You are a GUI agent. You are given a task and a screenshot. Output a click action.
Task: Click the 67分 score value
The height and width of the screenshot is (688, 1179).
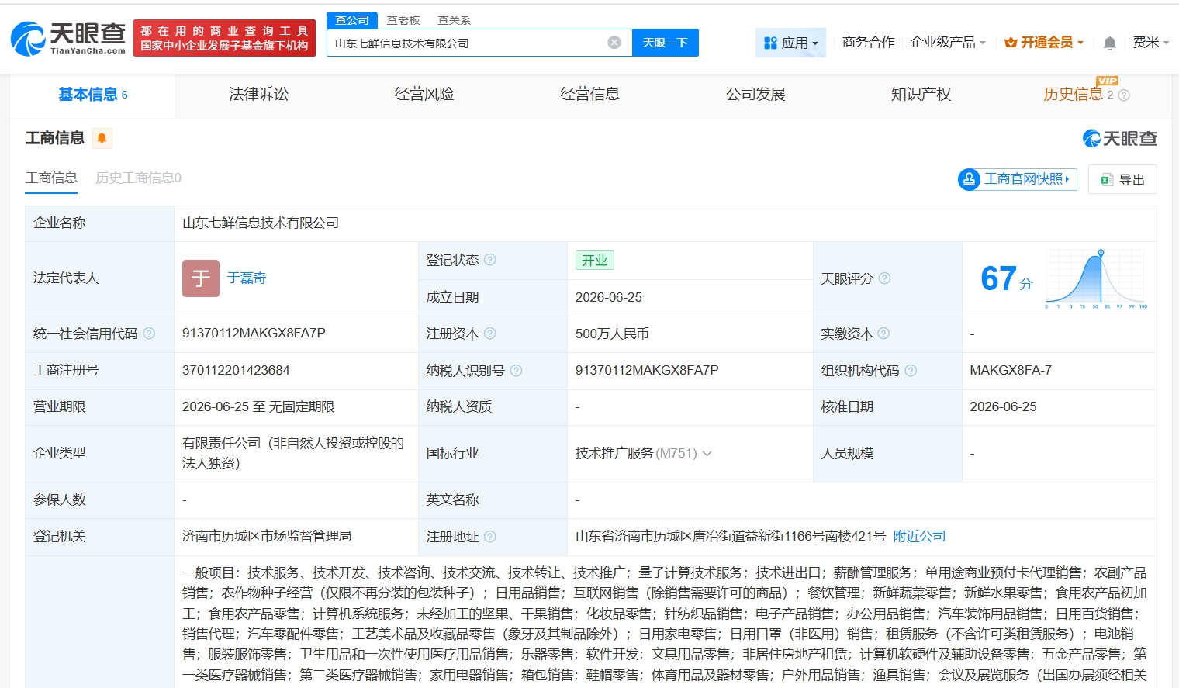click(1006, 279)
